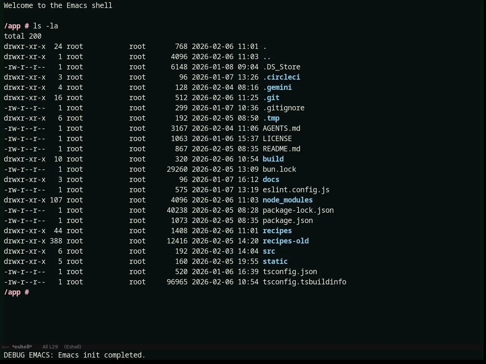Click the mode line status dashes indicator
This screenshot has width=486, height=364.
[5, 347]
